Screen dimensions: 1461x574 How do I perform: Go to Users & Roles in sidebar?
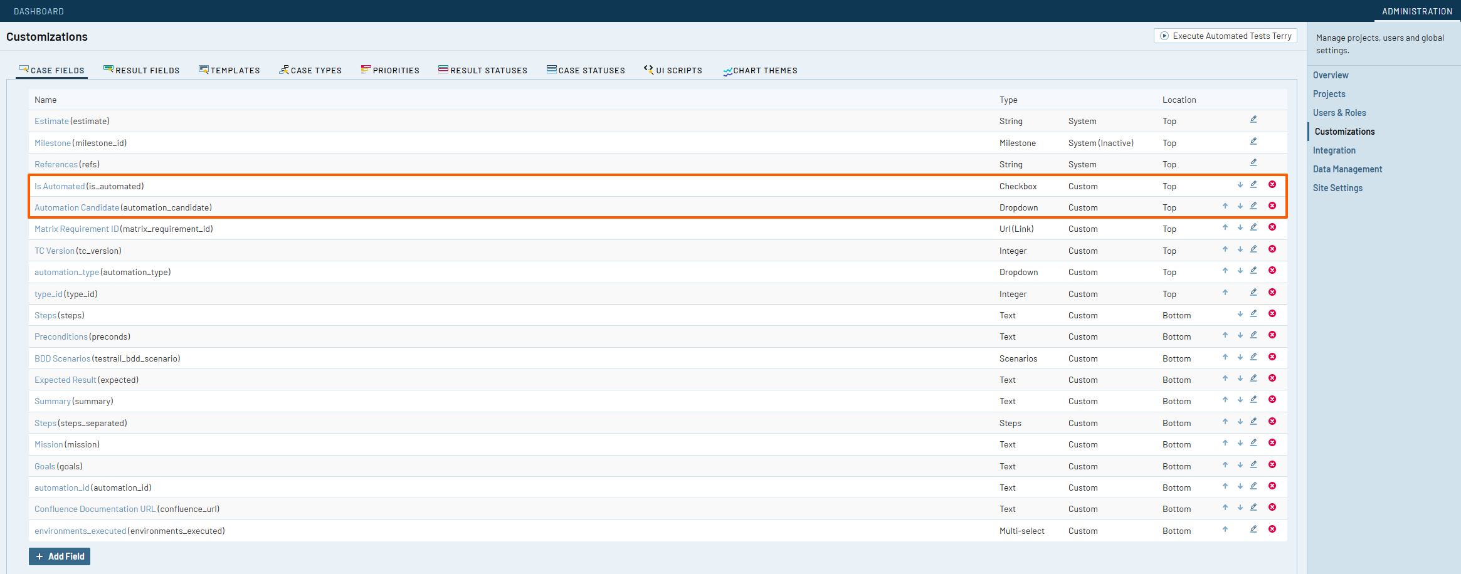coord(1339,113)
